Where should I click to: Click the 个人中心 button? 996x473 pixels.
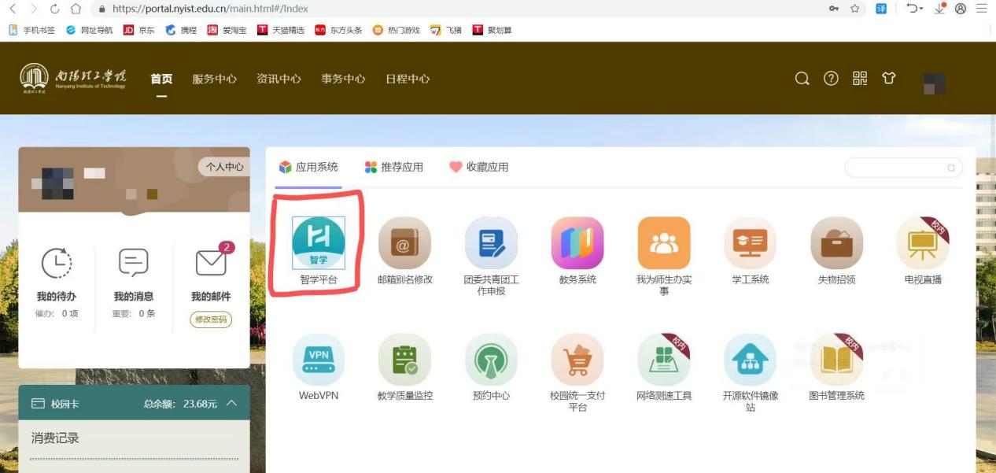click(x=224, y=167)
